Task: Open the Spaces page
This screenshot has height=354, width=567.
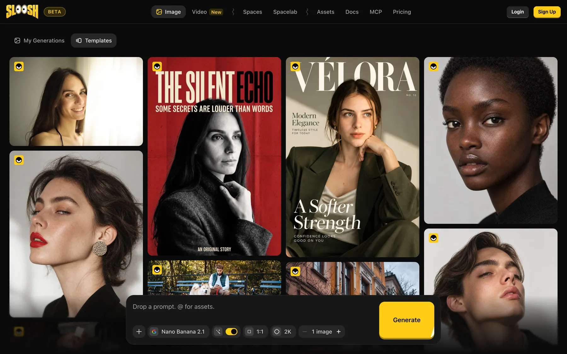Action: (252, 12)
